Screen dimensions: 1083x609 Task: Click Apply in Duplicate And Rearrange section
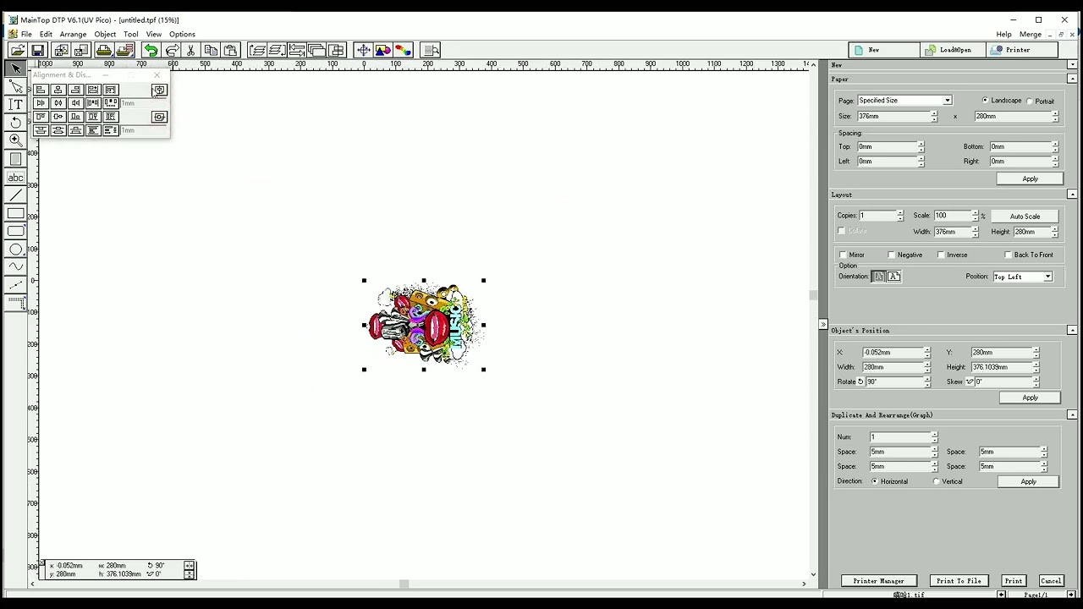tap(1028, 481)
